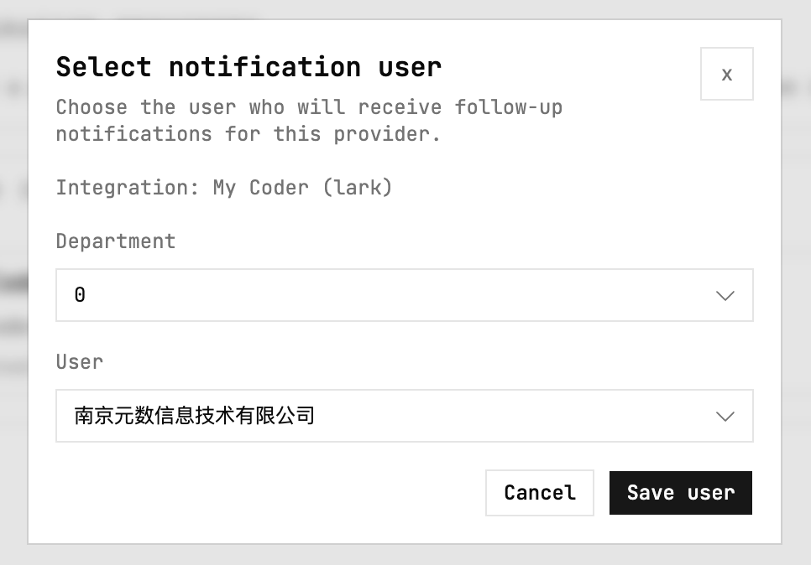This screenshot has width=811, height=565.
Task: Click the Integration: My Coder (lark) text
Action: tap(224, 188)
